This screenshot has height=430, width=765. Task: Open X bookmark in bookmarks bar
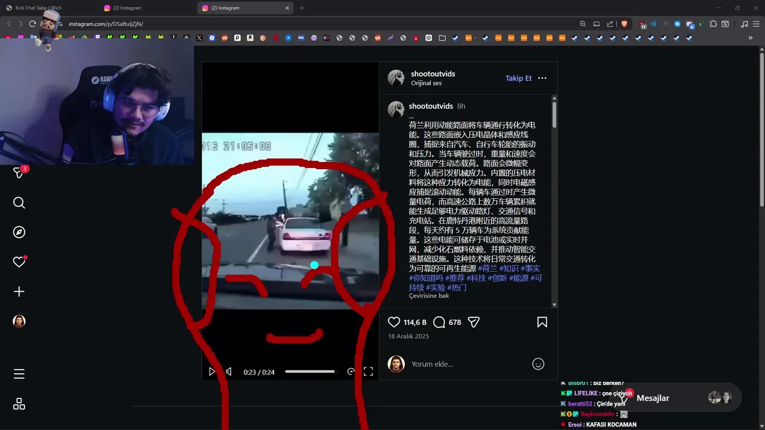[199, 38]
